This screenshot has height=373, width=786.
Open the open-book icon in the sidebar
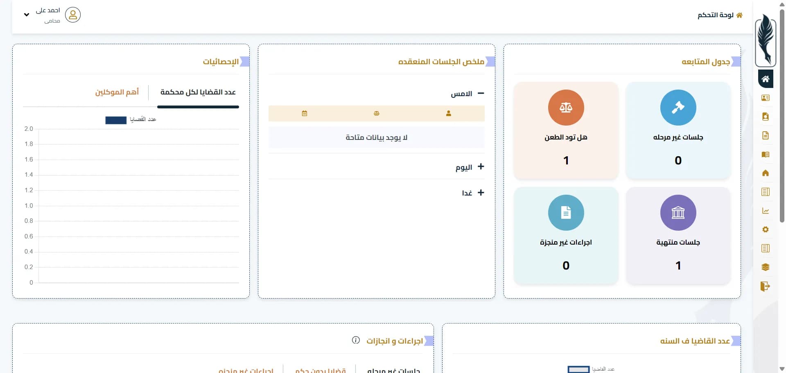point(765,155)
